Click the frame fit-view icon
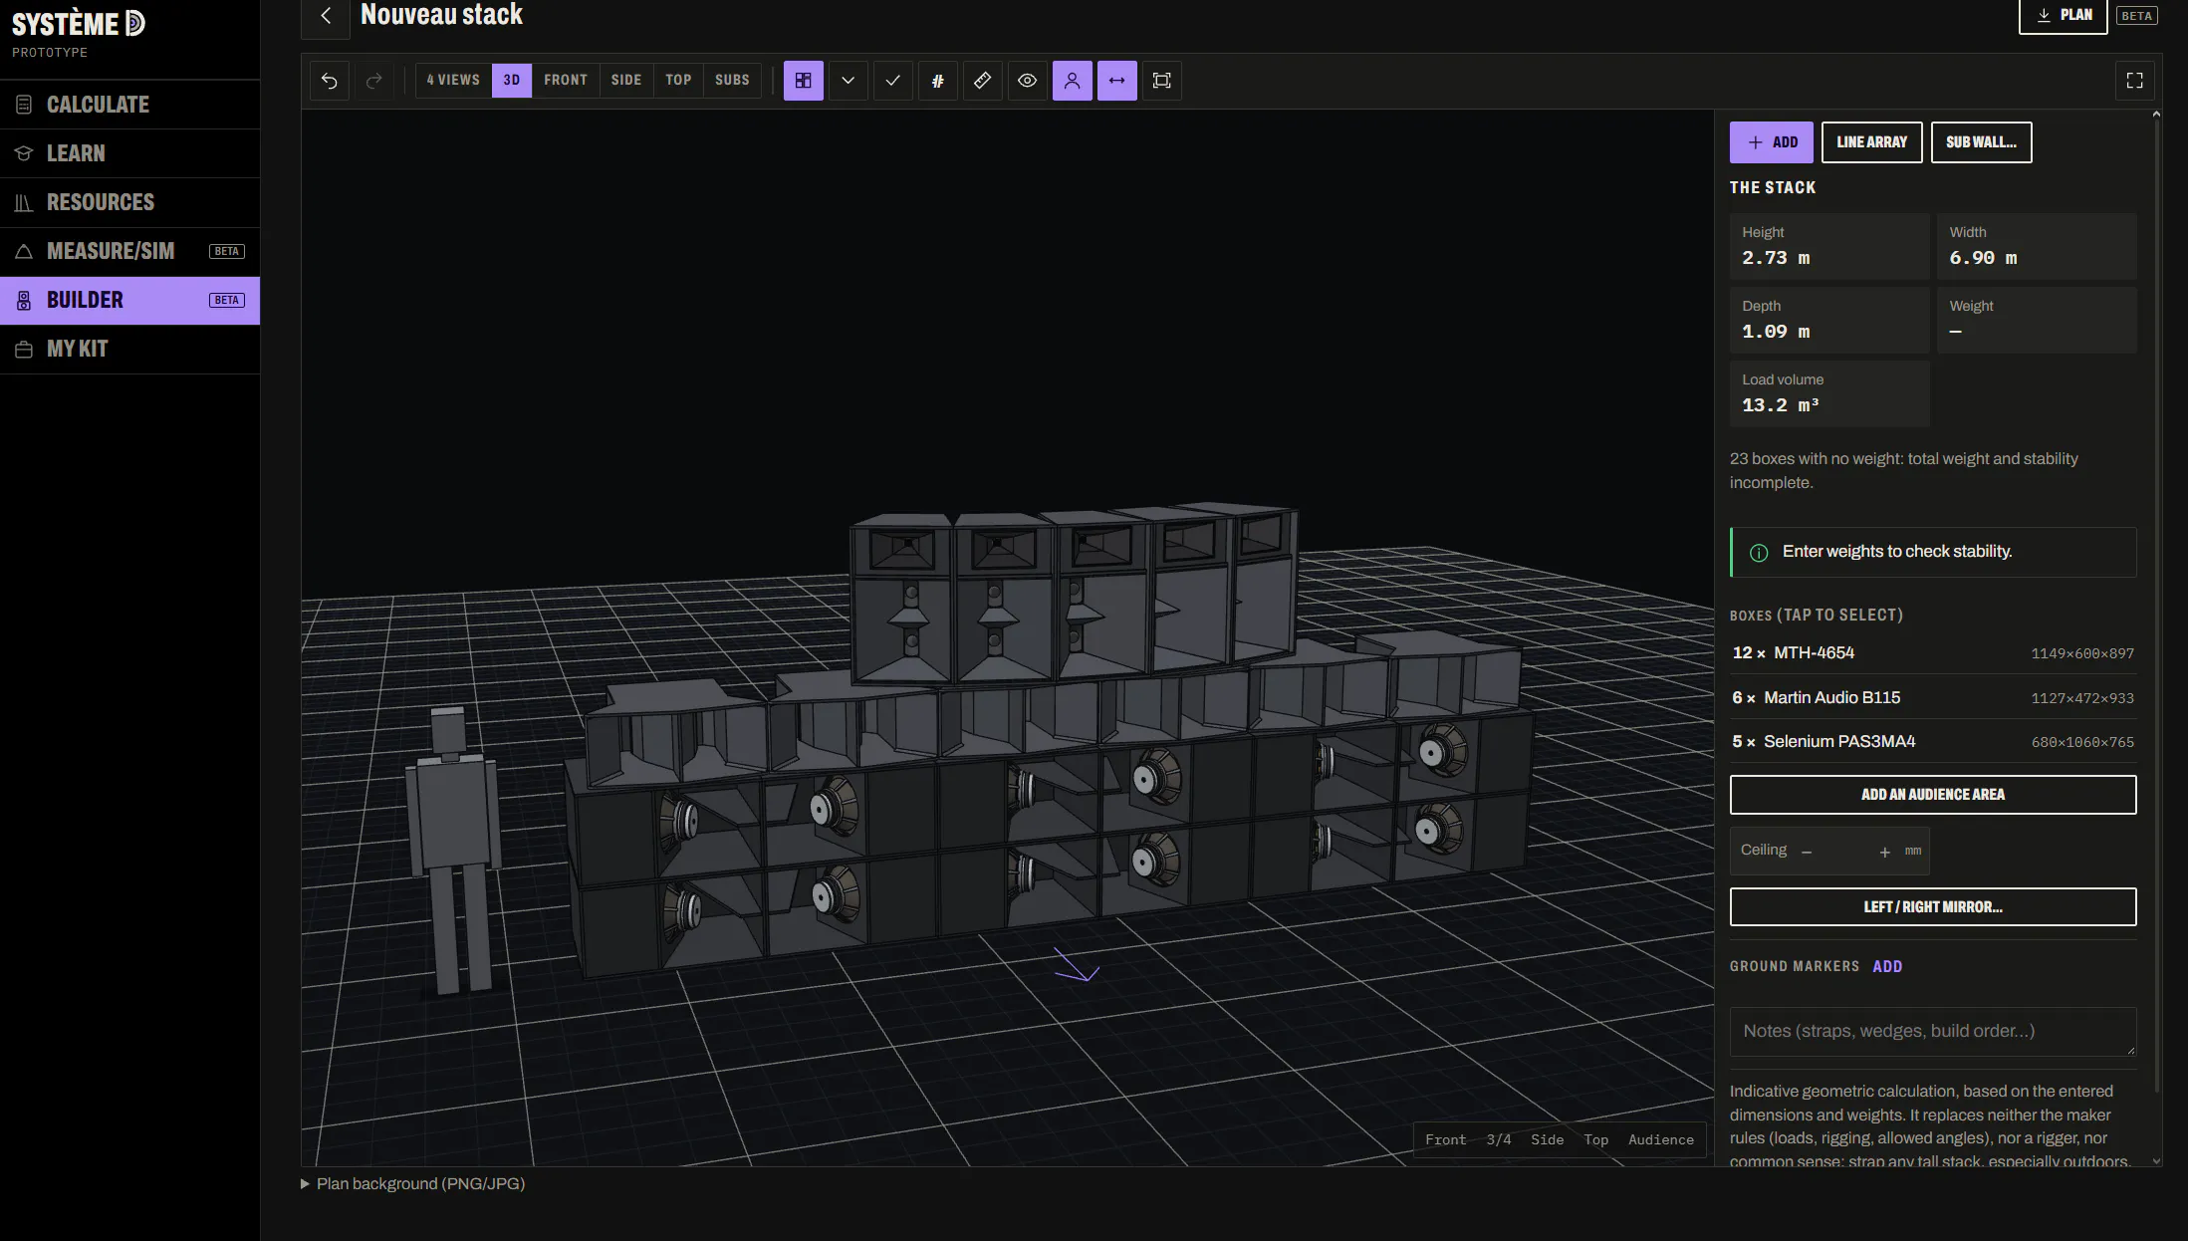This screenshot has height=1241, width=2188. (x=1161, y=81)
